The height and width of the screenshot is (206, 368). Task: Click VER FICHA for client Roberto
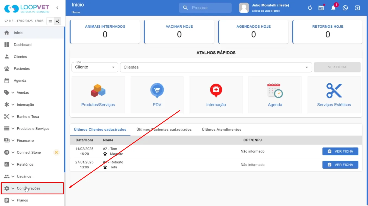click(x=340, y=165)
